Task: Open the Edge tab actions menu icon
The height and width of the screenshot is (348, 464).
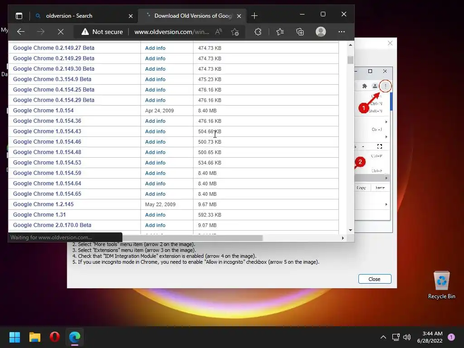Action: [x=19, y=16]
